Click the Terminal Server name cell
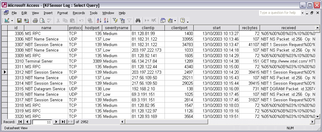Viewport: 322px width, 132px height. [x=46, y=61]
